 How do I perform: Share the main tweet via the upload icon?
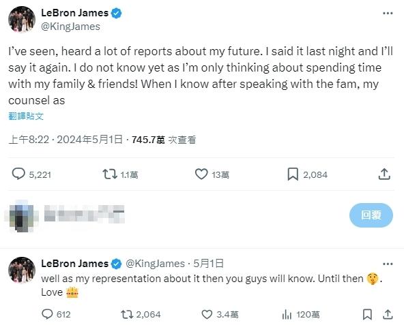(x=384, y=174)
